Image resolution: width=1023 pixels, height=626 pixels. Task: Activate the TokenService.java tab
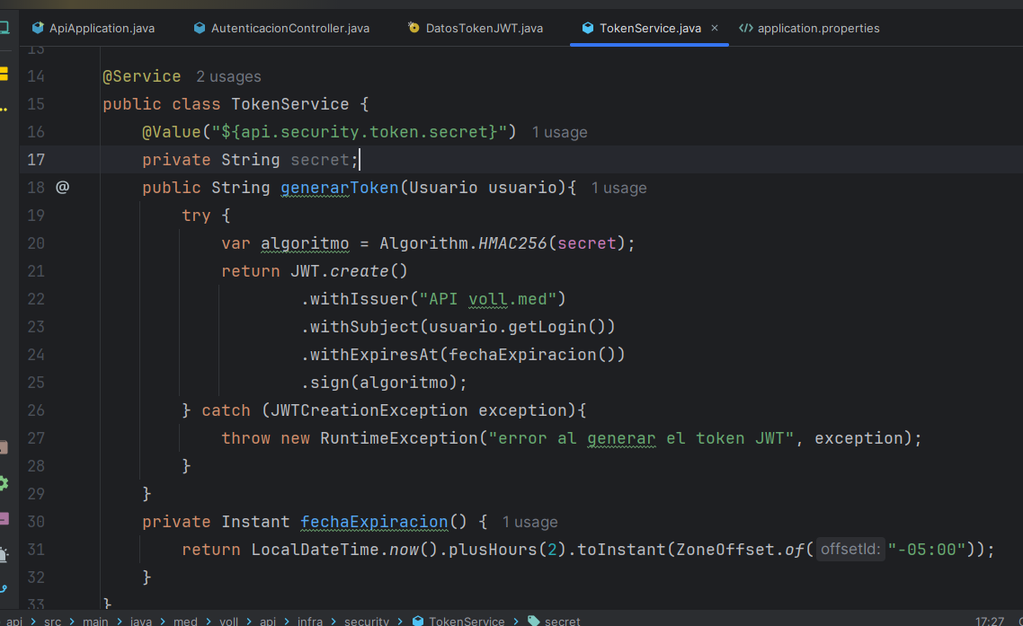pyautogui.click(x=650, y=28)
